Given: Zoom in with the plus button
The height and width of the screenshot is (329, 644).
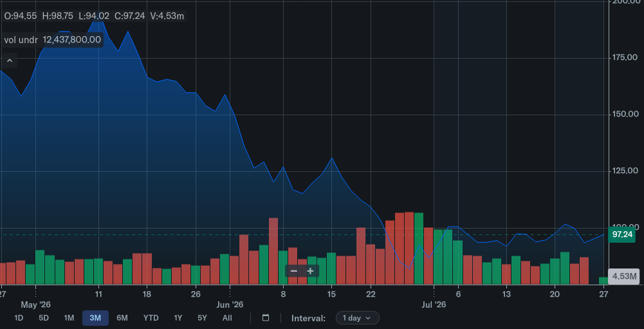Looking at the screenshot, I should (311, 271).
